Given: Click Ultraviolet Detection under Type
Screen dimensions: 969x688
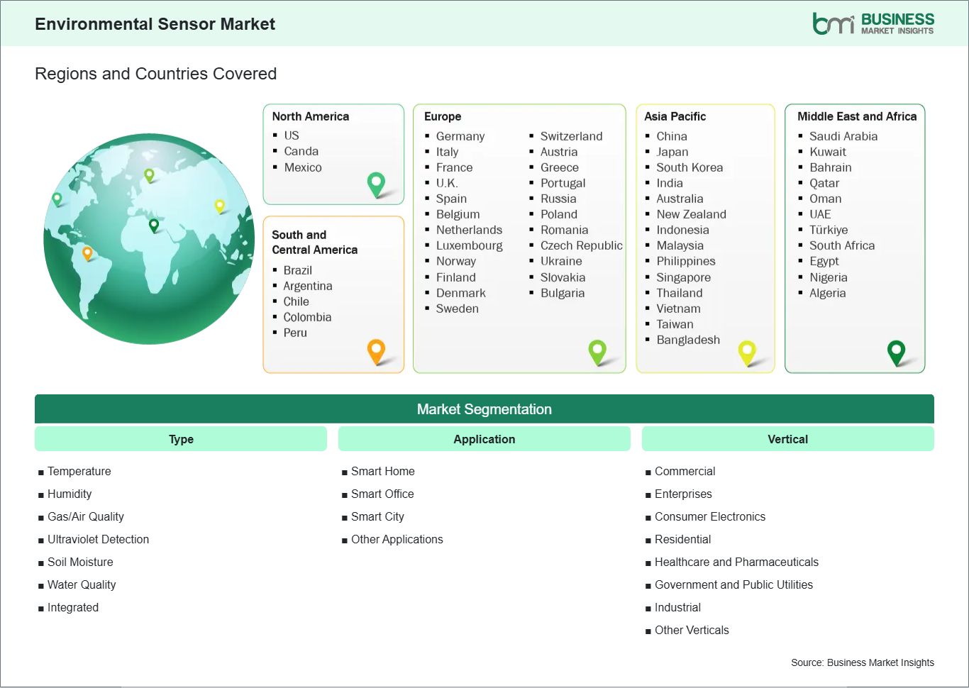Looking at the screenshot, I should coord(98,539).
